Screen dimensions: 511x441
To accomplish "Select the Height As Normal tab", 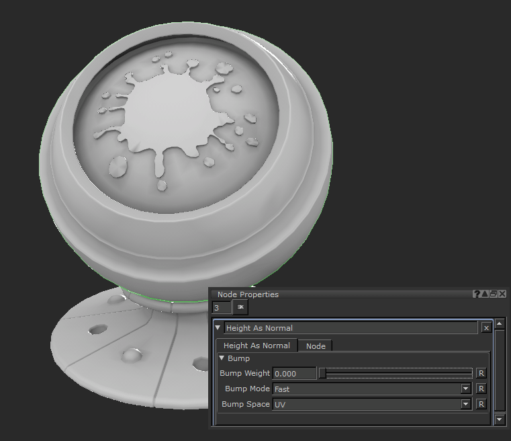I will click(257, 346).
